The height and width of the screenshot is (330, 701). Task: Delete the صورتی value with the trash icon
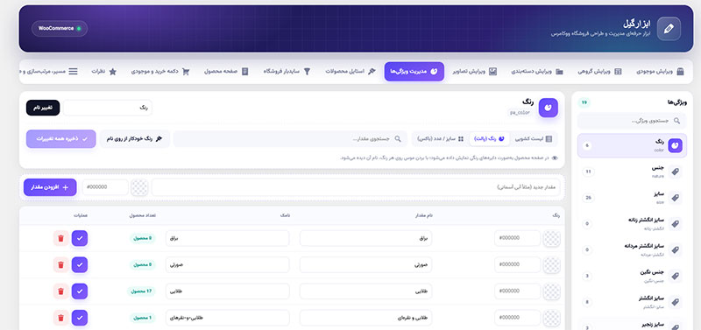click(60, 265)
